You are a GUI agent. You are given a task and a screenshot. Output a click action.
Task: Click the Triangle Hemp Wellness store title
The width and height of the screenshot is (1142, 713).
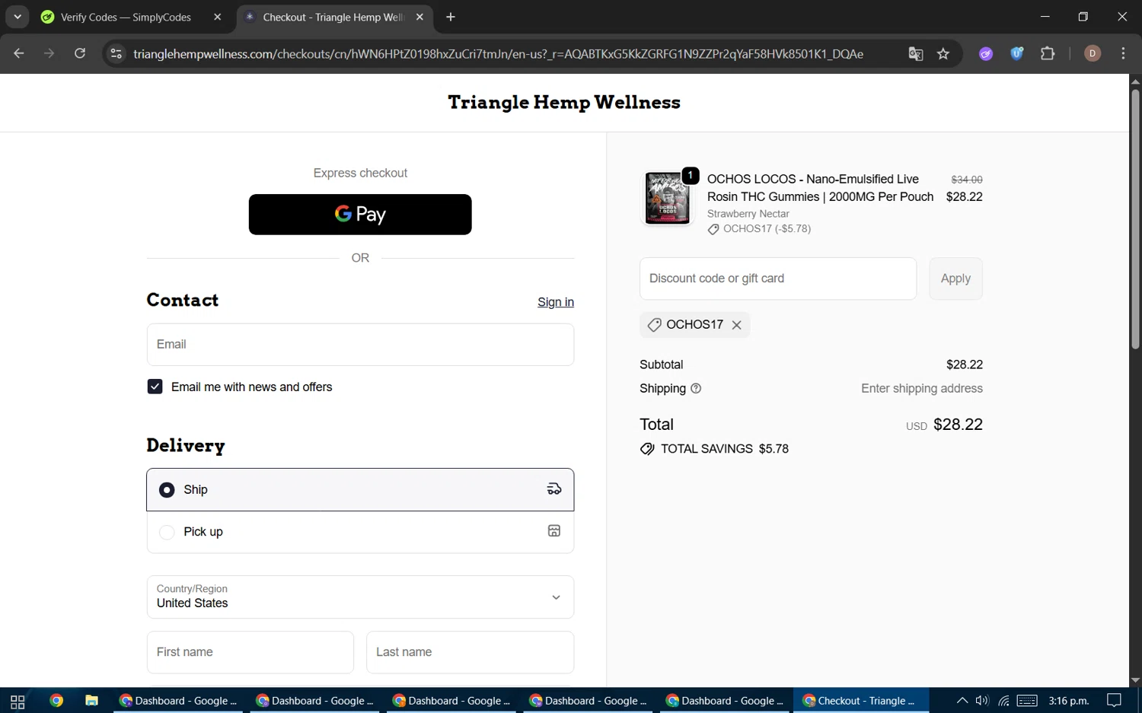point(564,102)
